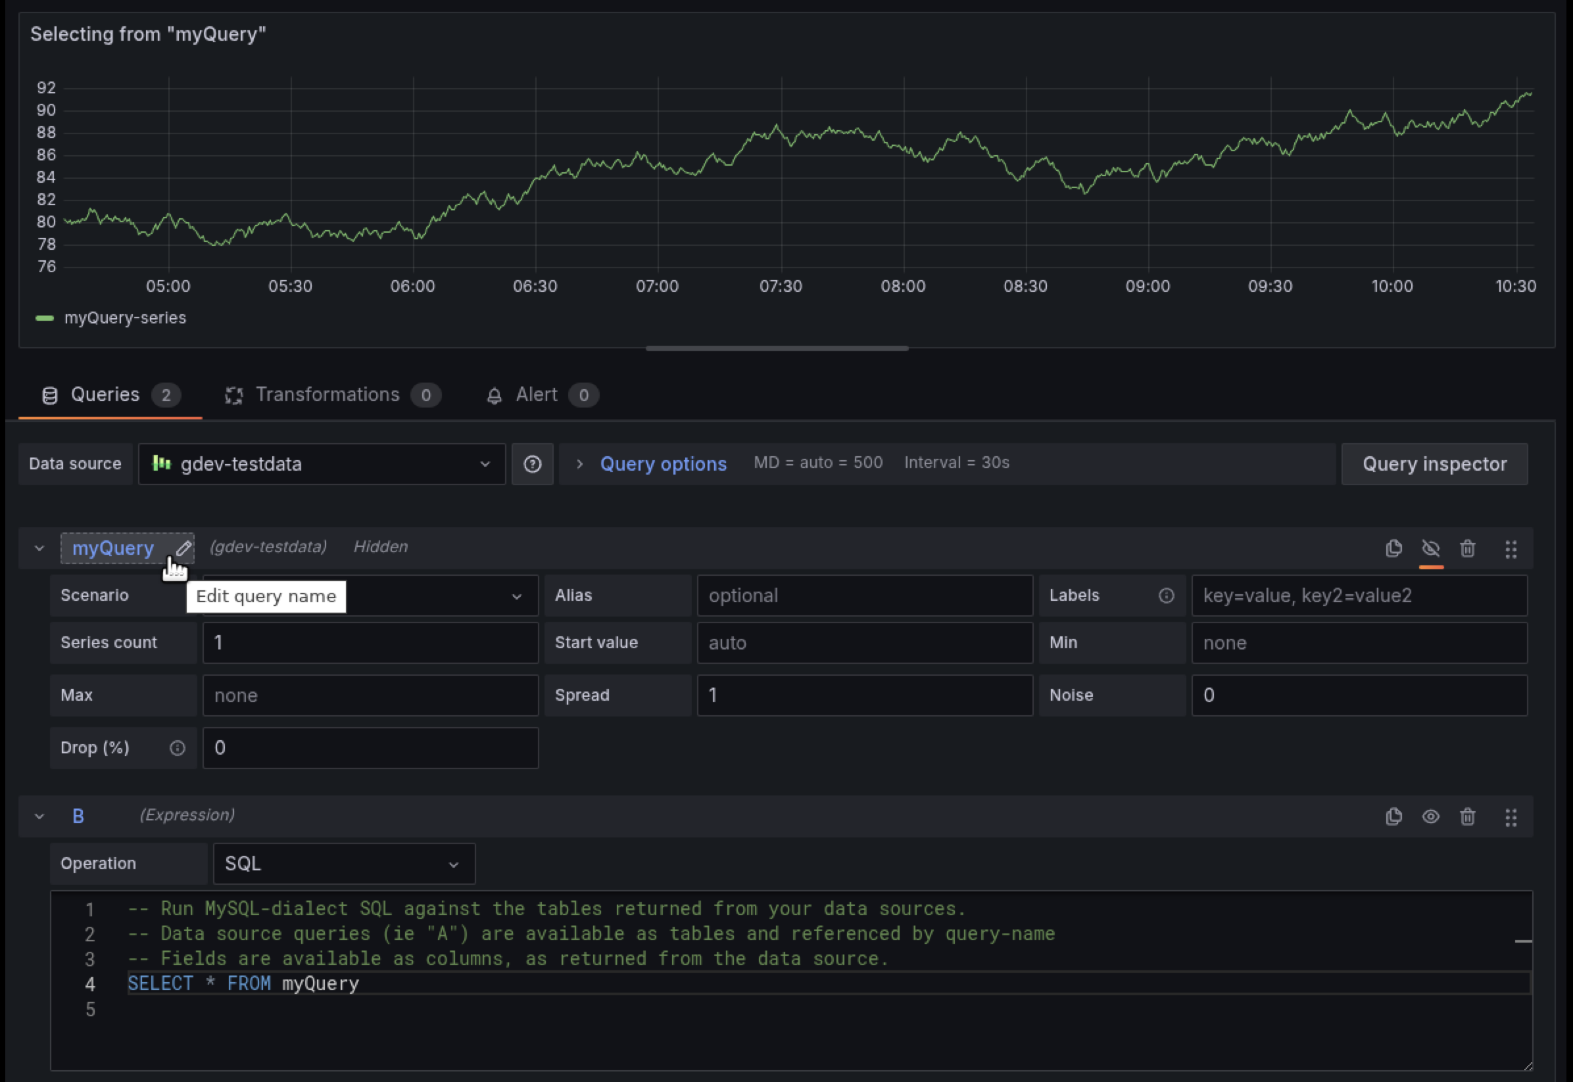Click the pencil icon to edit the myQuery name
This screenshot has width=1573, height=1082.
click(x=183, y=548)
